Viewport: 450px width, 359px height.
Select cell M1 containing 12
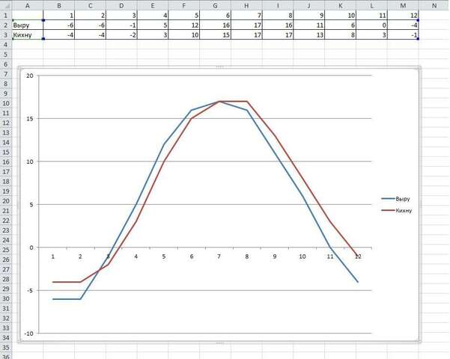(x=403, y=16)
